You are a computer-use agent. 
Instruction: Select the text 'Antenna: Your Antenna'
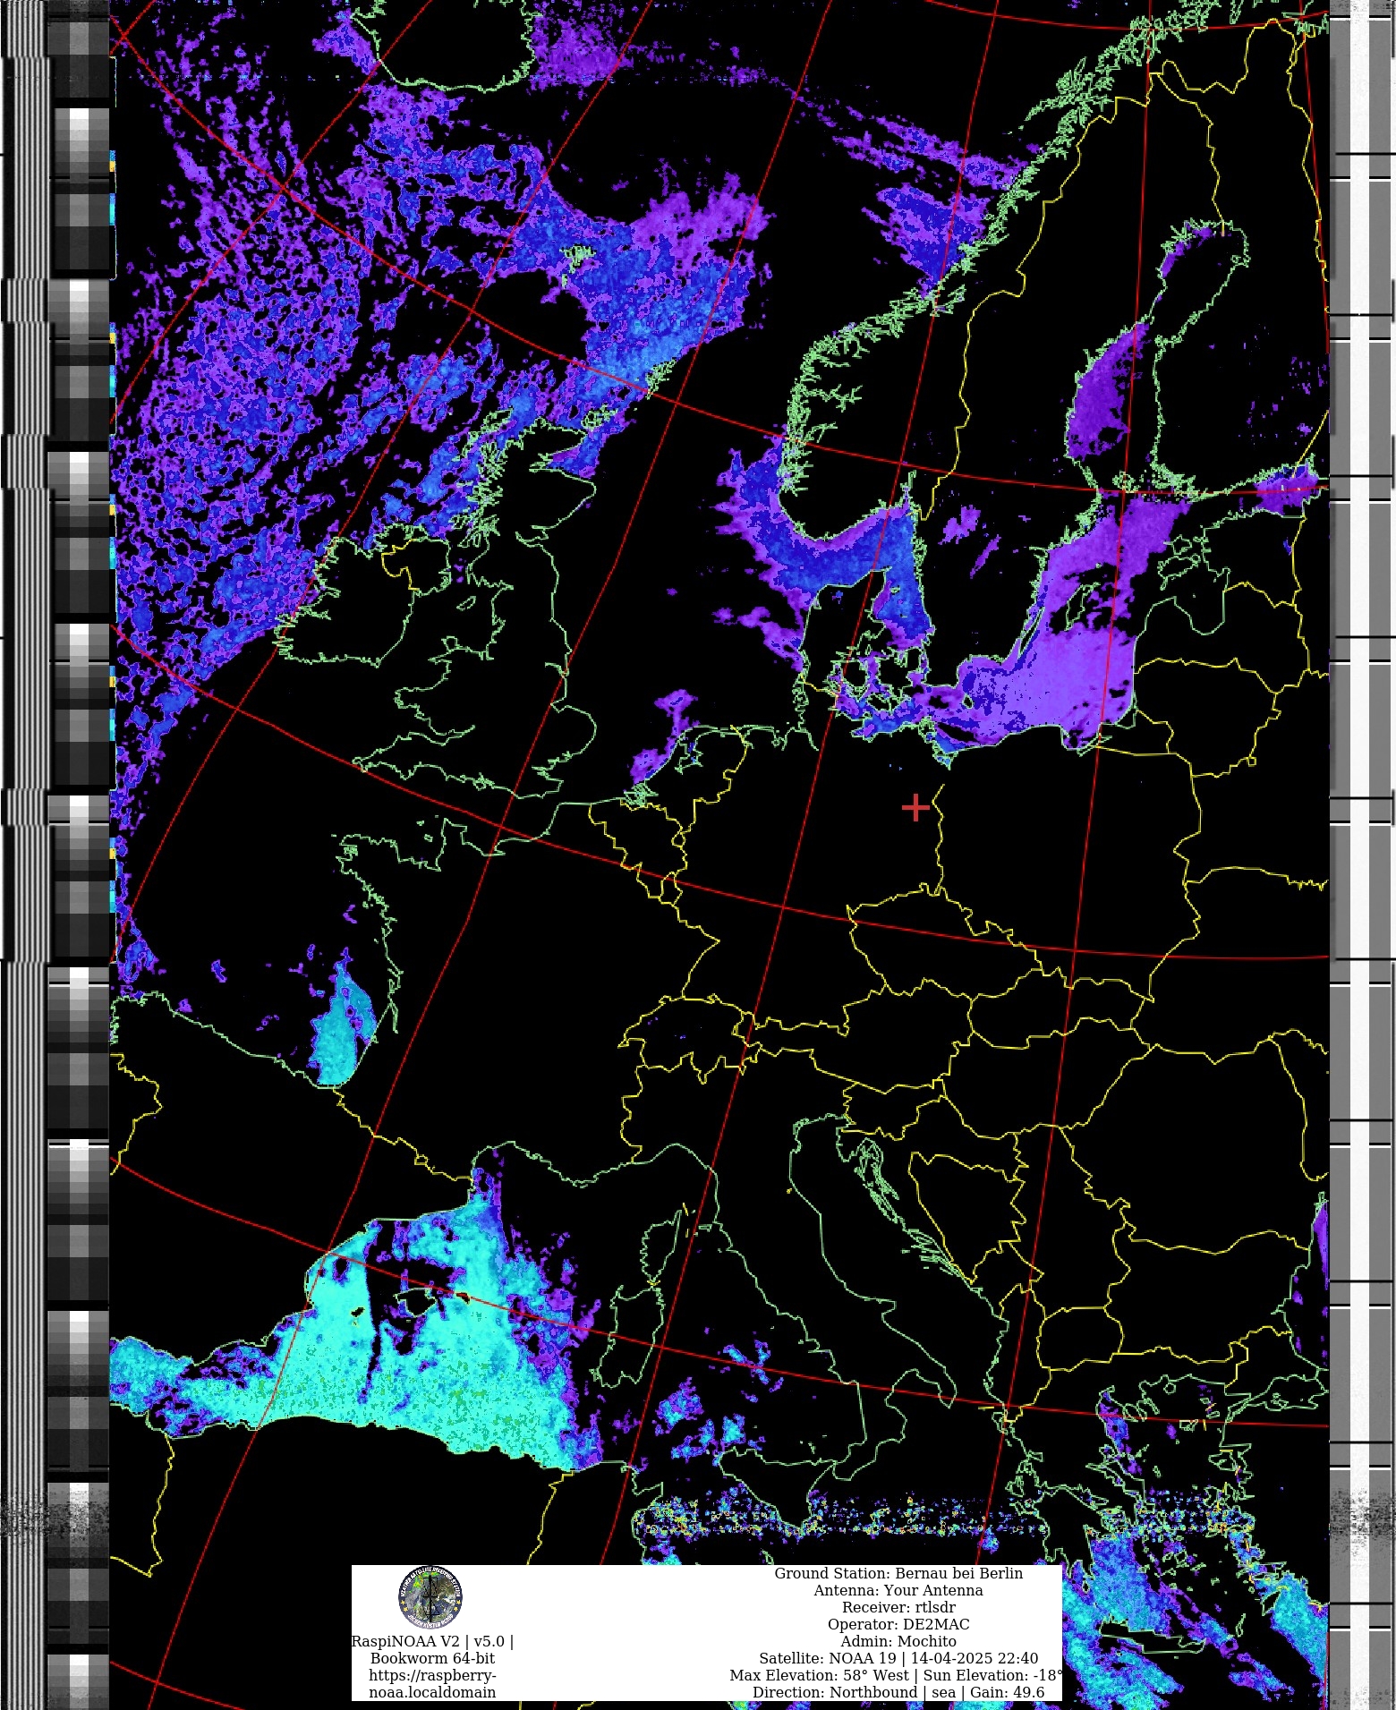coord(898,1590)
